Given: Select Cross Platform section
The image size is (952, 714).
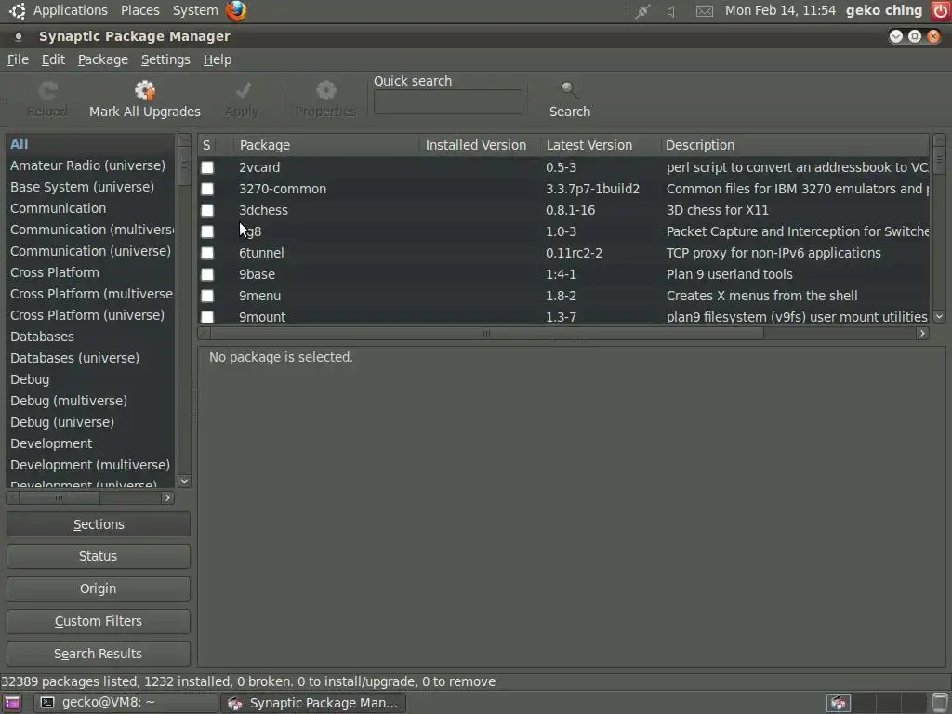Looking at the screenshot, I should pos(90,272).
